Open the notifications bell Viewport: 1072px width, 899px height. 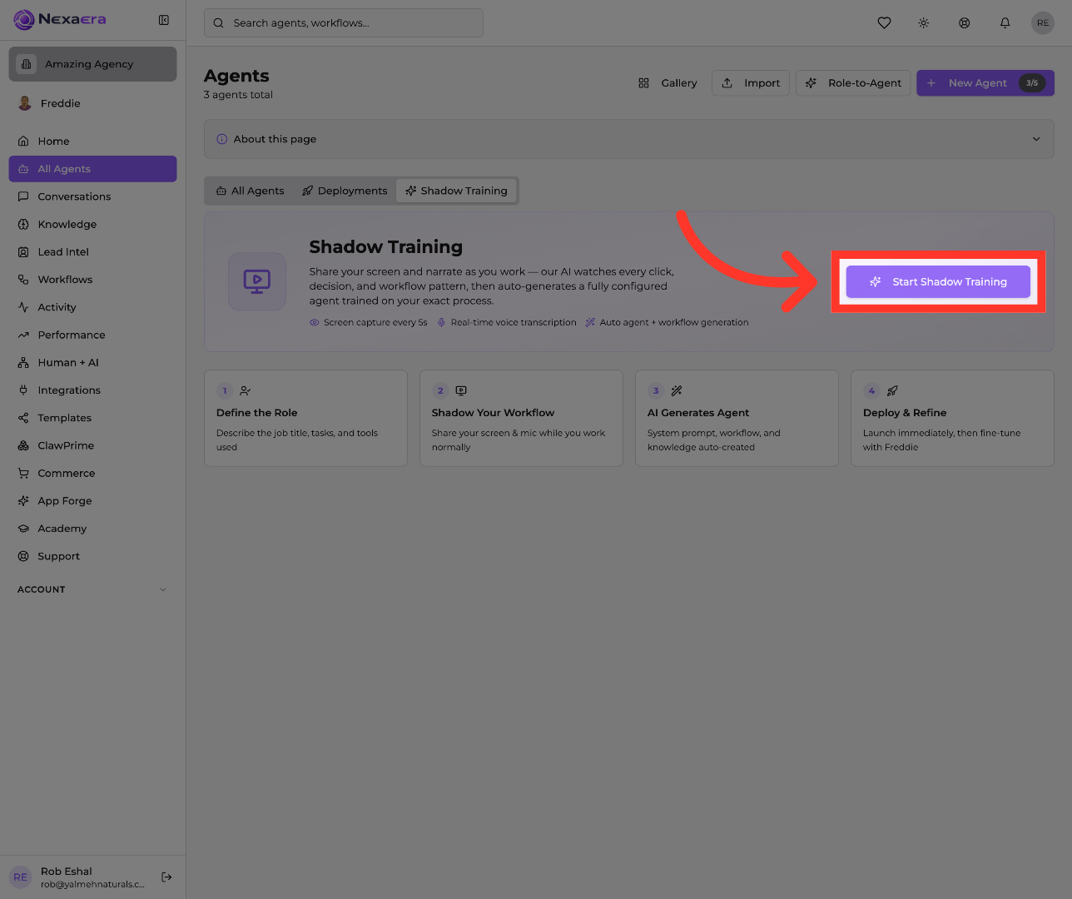tap(1005, 23)
